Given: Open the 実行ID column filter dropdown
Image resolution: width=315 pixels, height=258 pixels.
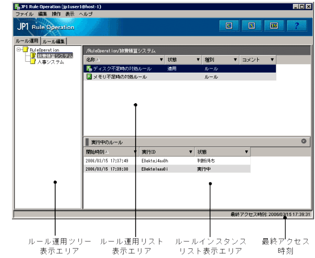Looking at the screenshot, I should point(191,152).
